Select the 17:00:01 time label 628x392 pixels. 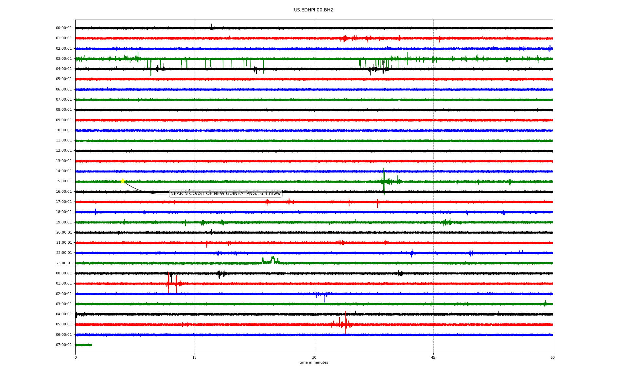click(64, 202)
